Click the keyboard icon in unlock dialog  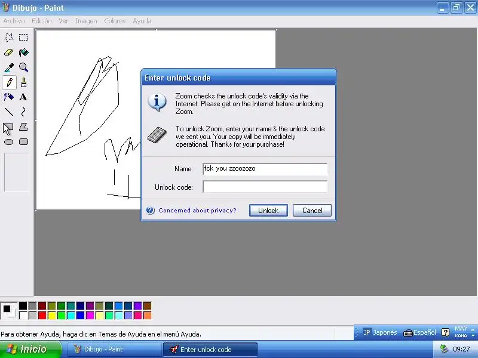coord(157,135)
